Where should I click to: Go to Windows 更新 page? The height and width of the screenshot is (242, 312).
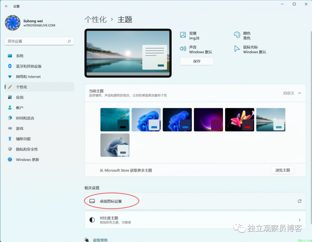pyautogui.click(x=39, y=159)
